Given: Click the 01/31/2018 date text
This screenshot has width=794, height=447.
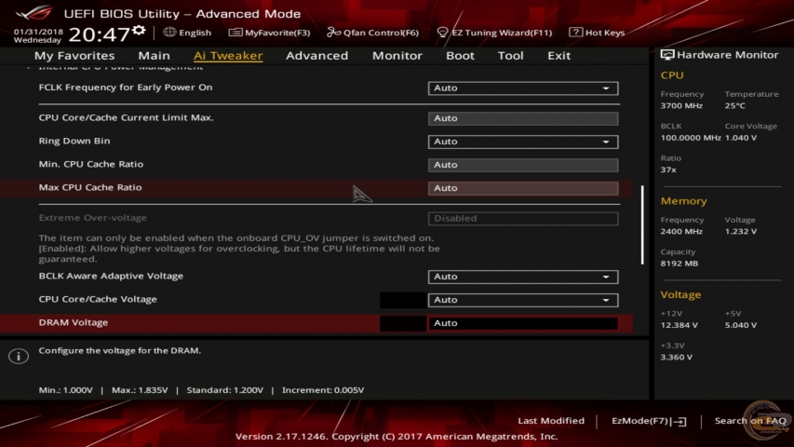Looking at the screenshot, I should click(x=38, y=32).
